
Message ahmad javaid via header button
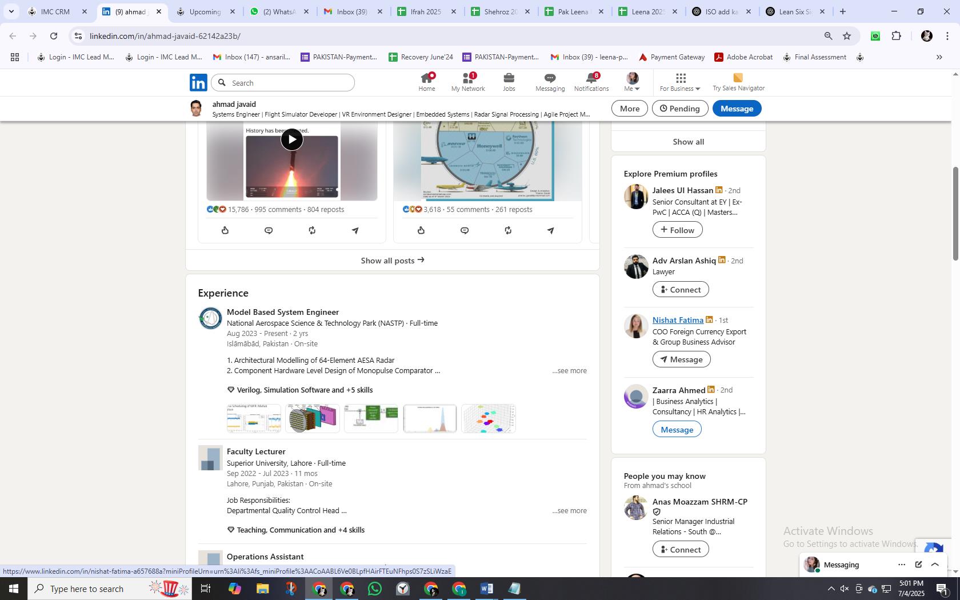pyautogui.click(x=737, y=109)
